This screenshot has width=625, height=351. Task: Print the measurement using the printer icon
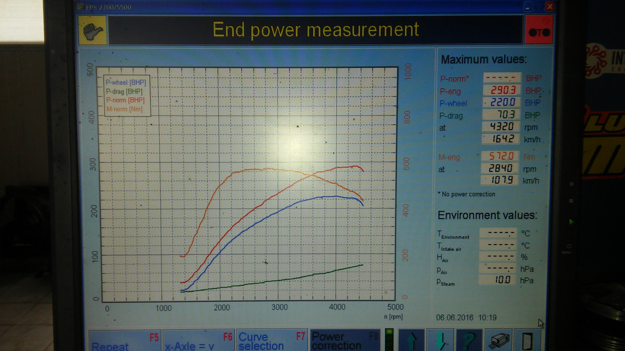tap(499, 339)
